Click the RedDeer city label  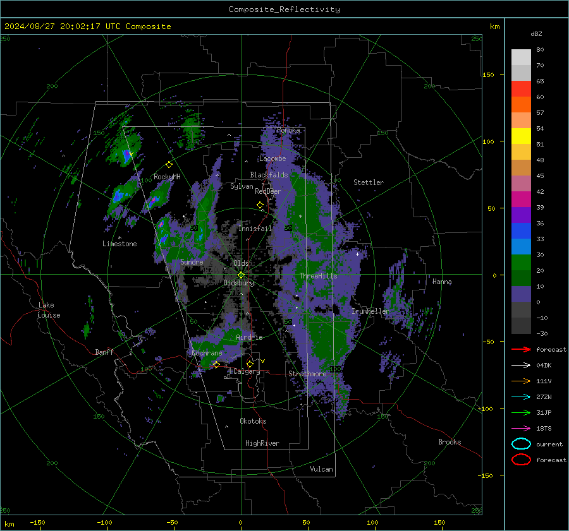click(268, 191)
